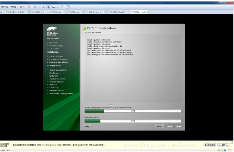234x152 pixels.
Task: Select Welcome in the Preparation steps
Action: click(x=53, y=43)
